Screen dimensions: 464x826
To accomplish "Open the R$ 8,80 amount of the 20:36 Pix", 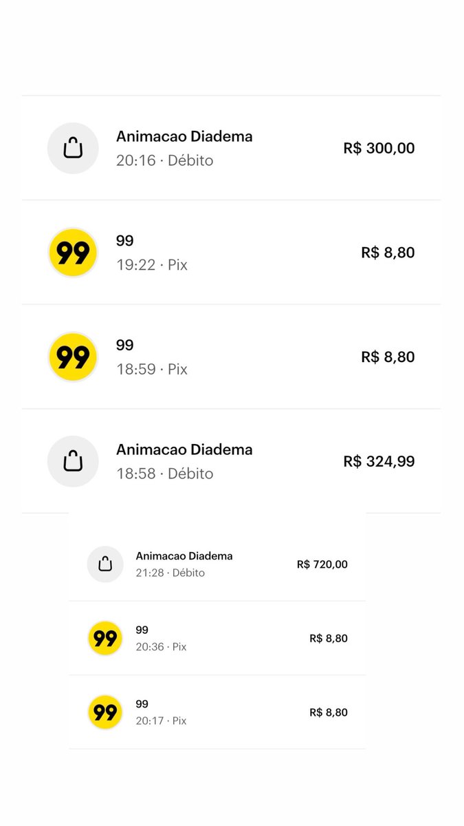I will click(x=329, y=638).
